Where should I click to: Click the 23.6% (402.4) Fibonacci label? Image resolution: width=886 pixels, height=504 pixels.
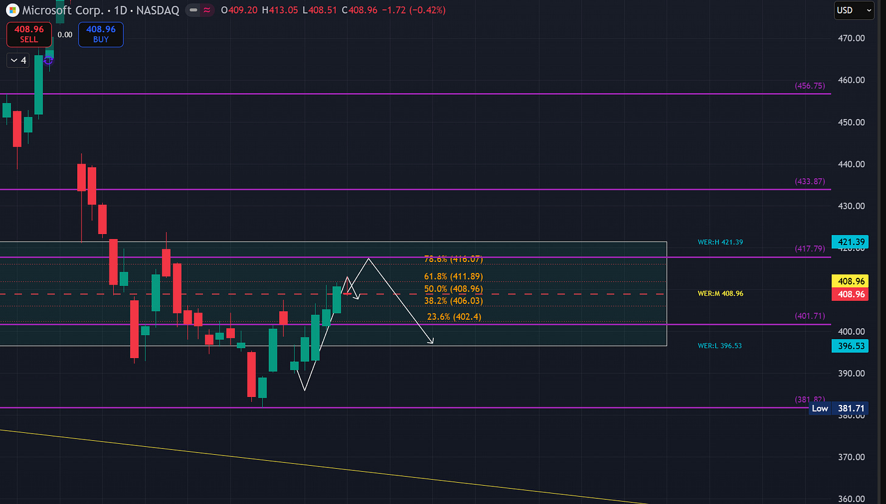(x=455, y=317)
